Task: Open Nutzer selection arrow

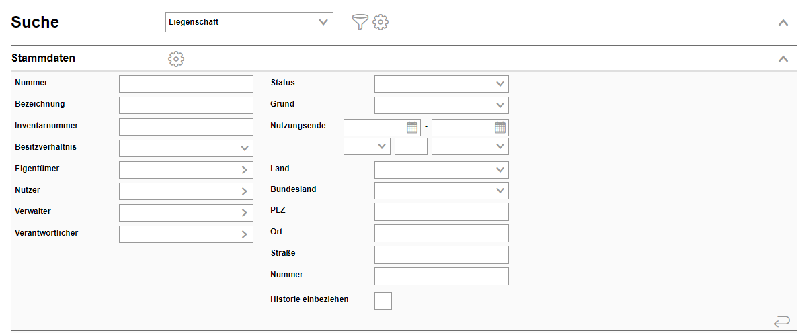Action: [x=244, y=191]
